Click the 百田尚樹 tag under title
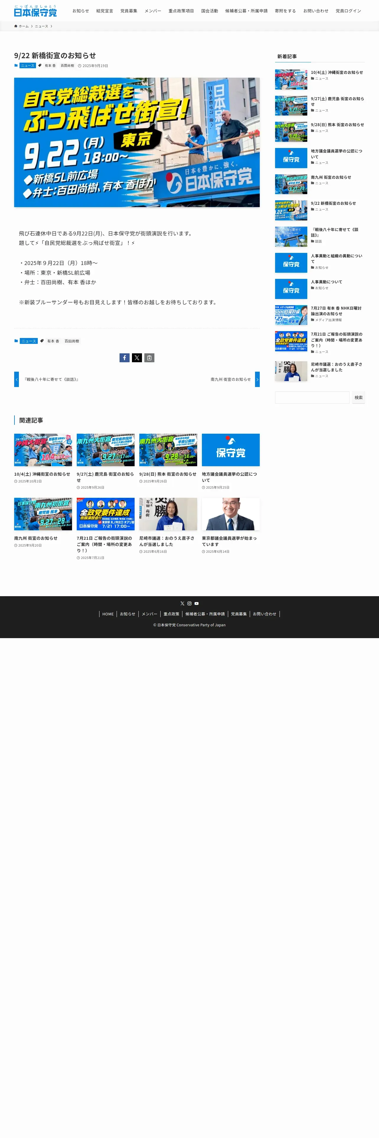The image size is (379, 1138). pos(68,65)
